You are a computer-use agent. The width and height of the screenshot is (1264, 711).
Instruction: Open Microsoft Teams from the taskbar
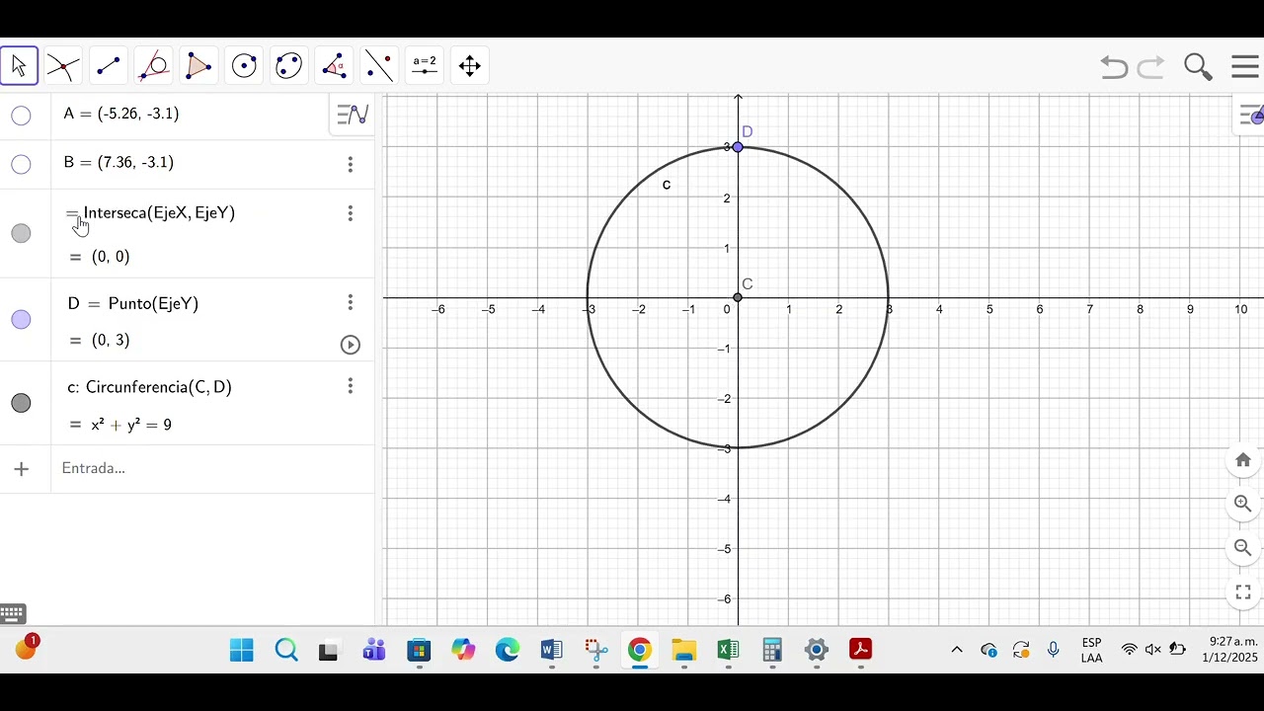(374, 650)
